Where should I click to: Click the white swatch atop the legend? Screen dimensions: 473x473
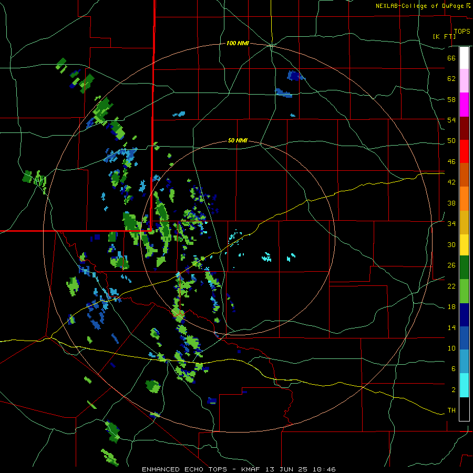464,58
